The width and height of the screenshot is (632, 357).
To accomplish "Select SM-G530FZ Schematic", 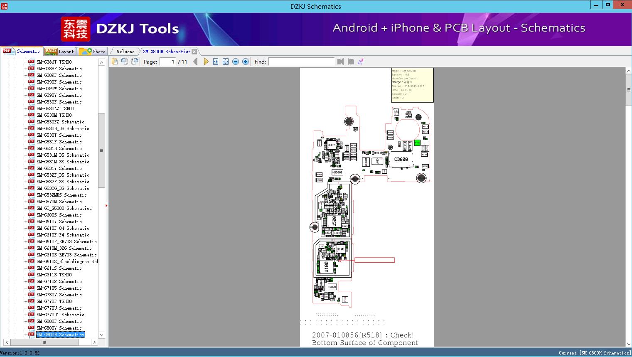I will click(x=60, y=122).
